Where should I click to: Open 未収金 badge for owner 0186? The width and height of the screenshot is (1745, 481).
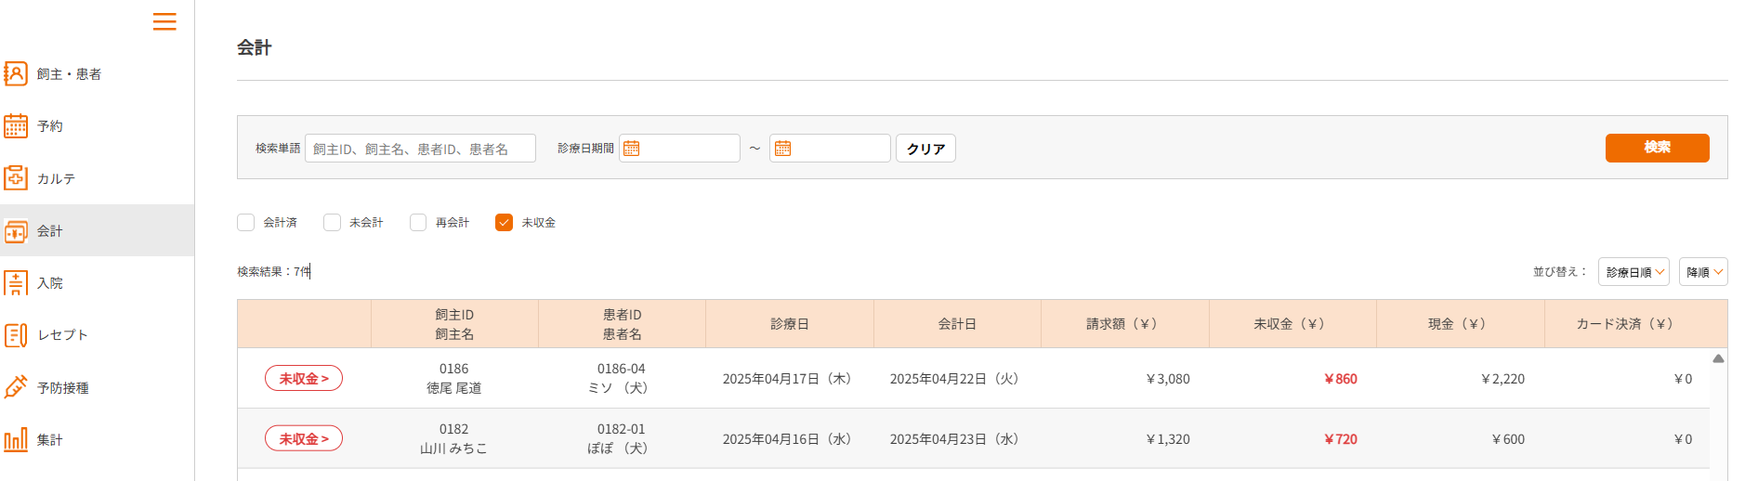point(304,378)
